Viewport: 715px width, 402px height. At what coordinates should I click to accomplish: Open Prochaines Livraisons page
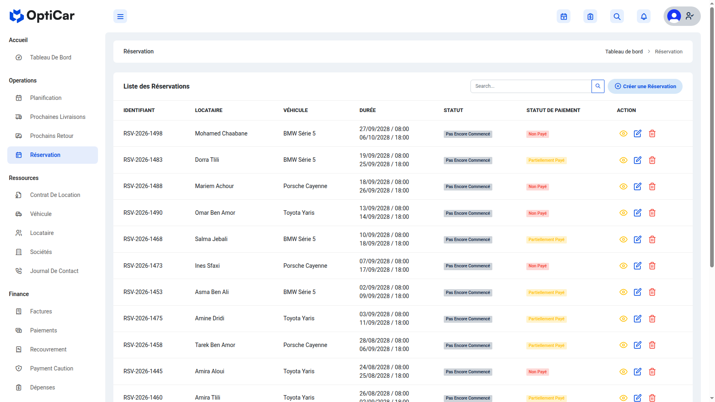pos(53,117)
